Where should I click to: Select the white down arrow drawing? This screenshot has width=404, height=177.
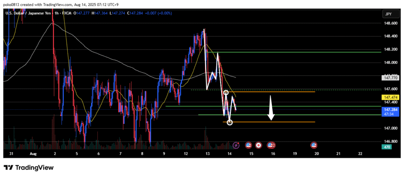271,107
